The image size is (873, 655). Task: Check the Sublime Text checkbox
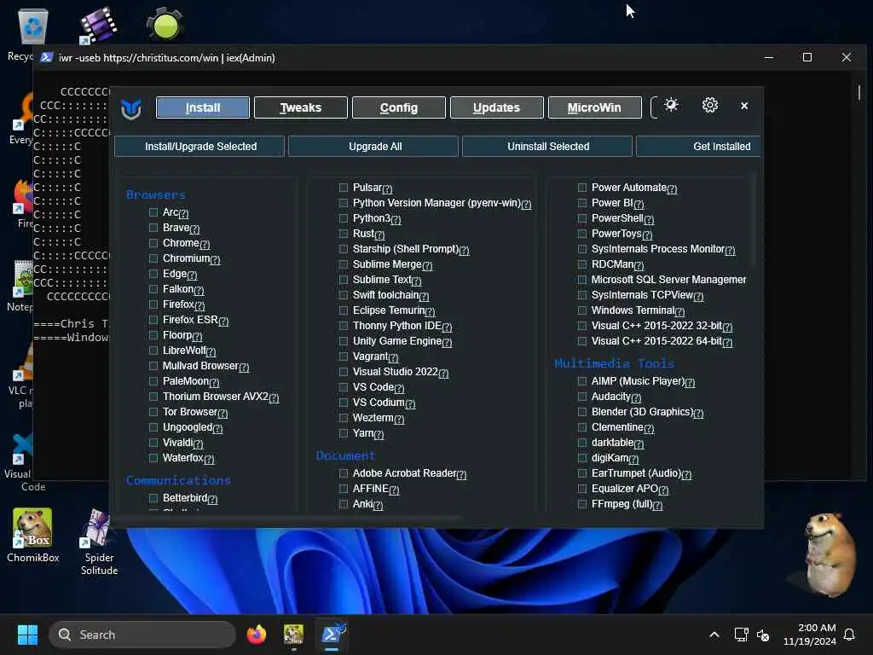344,280
